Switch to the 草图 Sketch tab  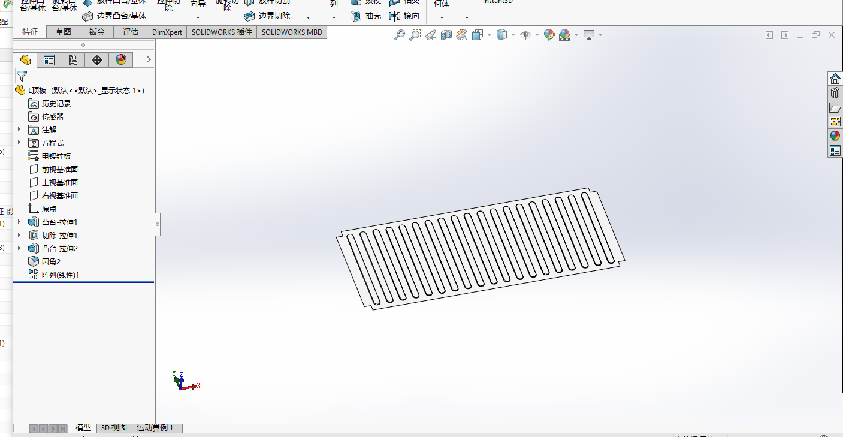coord(64,32)
